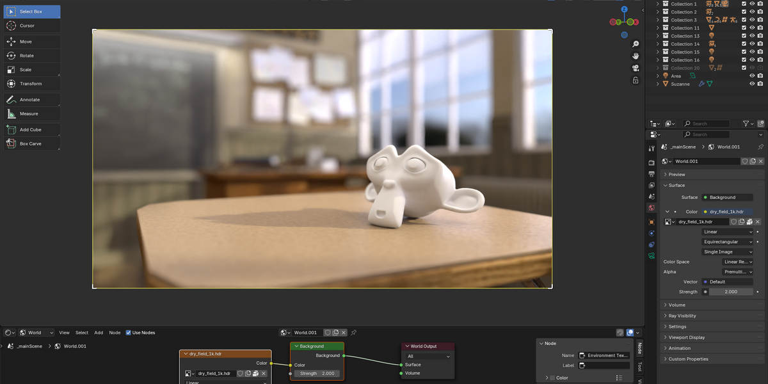Viewport: 768px width, 384px height.
Task: Open the Output properties tab icon
Action: pyautogui.click(x=652, y=174)
